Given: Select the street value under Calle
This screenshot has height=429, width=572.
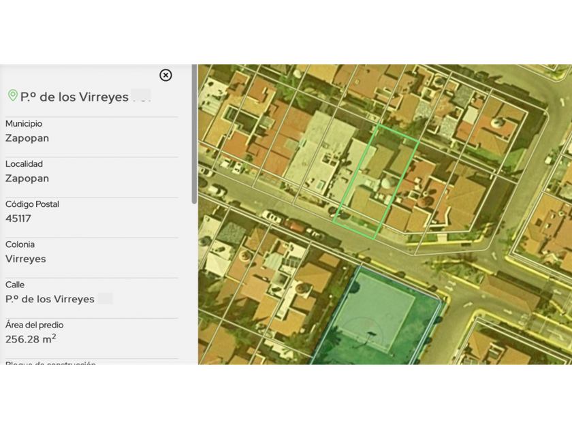Looking at the screenshot, I should (50, 299).
